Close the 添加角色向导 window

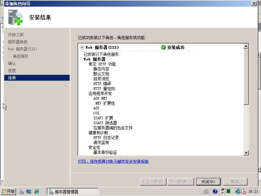tap(254, 4)
